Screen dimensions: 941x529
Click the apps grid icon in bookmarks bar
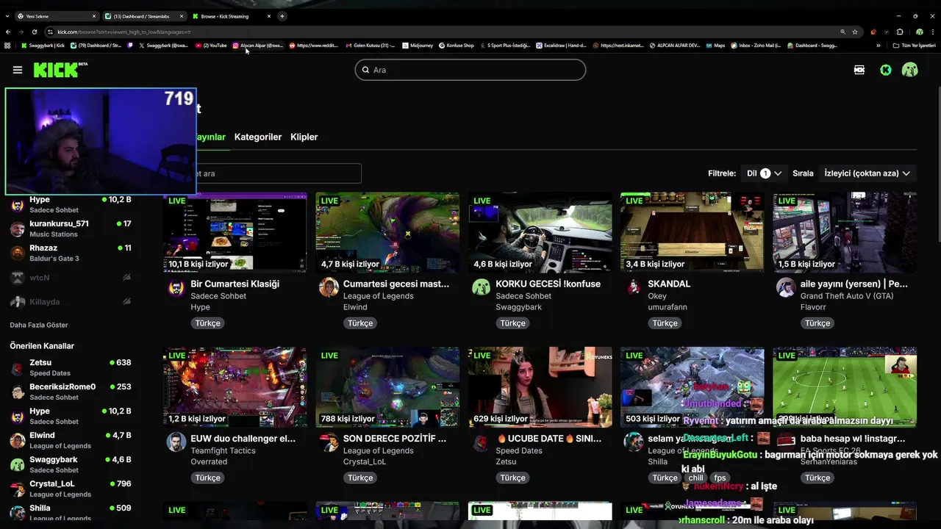7,46
